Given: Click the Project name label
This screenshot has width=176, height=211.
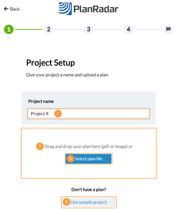Looking at the screenshot, I should point(41,101).
